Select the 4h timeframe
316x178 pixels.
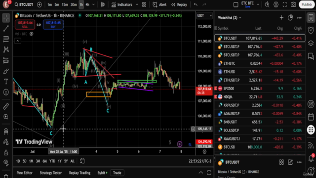[x=87, y=4]
